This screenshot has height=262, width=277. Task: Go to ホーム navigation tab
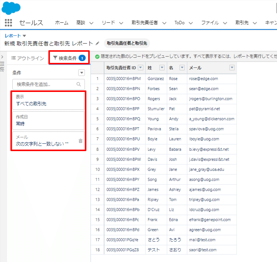pyautogui.click(x=62, y=23)
